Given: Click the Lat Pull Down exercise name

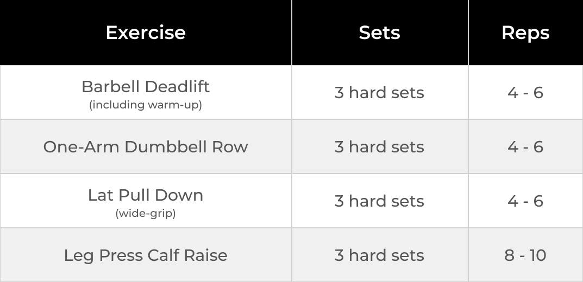Looking at the screenshot, I should click(146, 195).
